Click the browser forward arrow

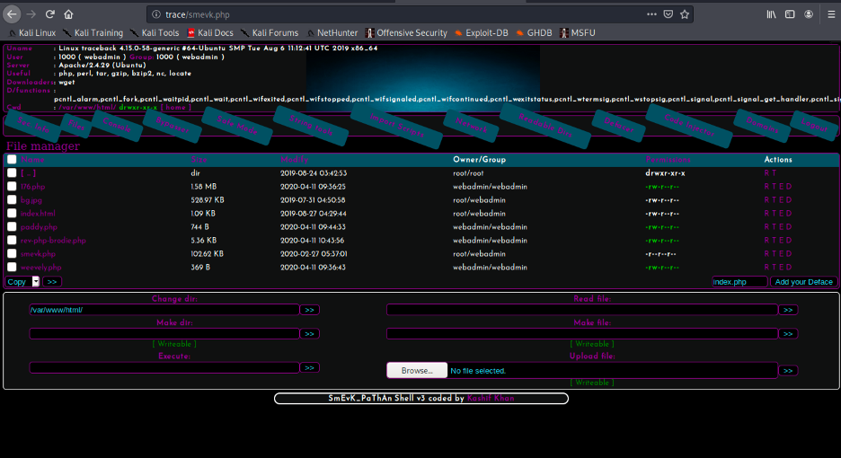pos(31,14)
